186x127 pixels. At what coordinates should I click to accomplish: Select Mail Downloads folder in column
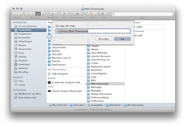tap(105, 84)
